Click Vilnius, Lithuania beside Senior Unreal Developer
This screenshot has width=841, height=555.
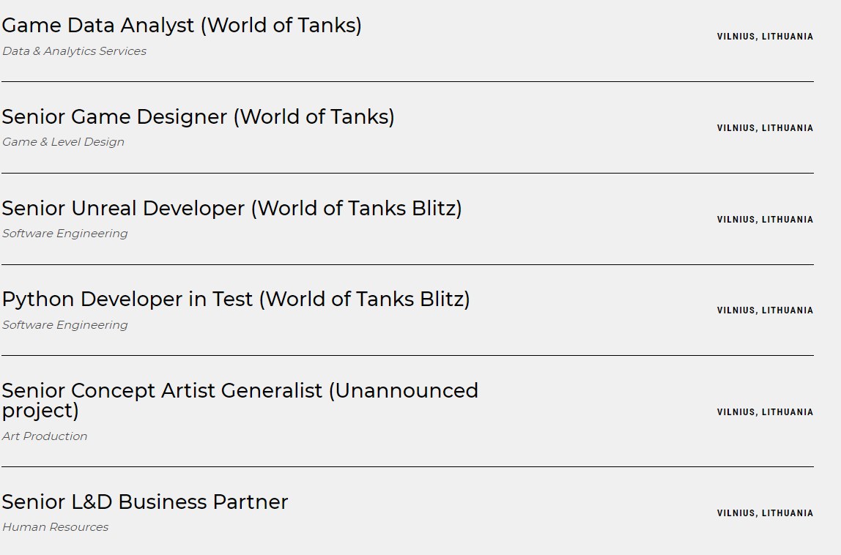[766, 220]
